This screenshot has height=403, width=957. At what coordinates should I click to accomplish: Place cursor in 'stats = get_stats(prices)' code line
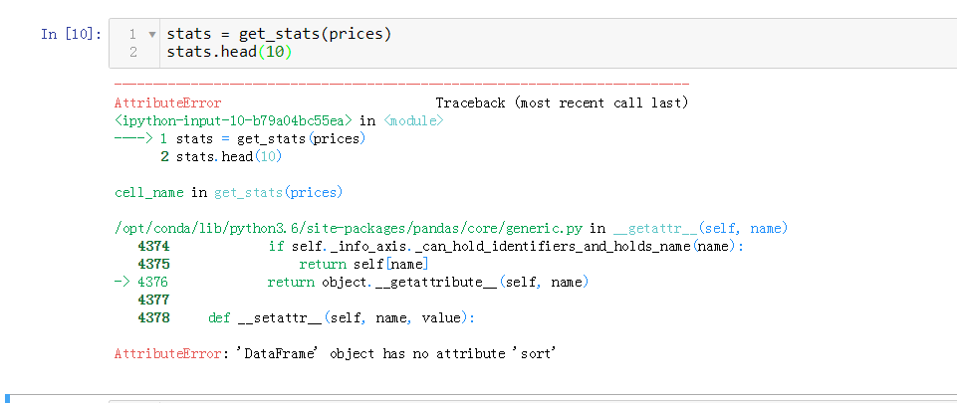pyautogui.click(x=279, y=34)
